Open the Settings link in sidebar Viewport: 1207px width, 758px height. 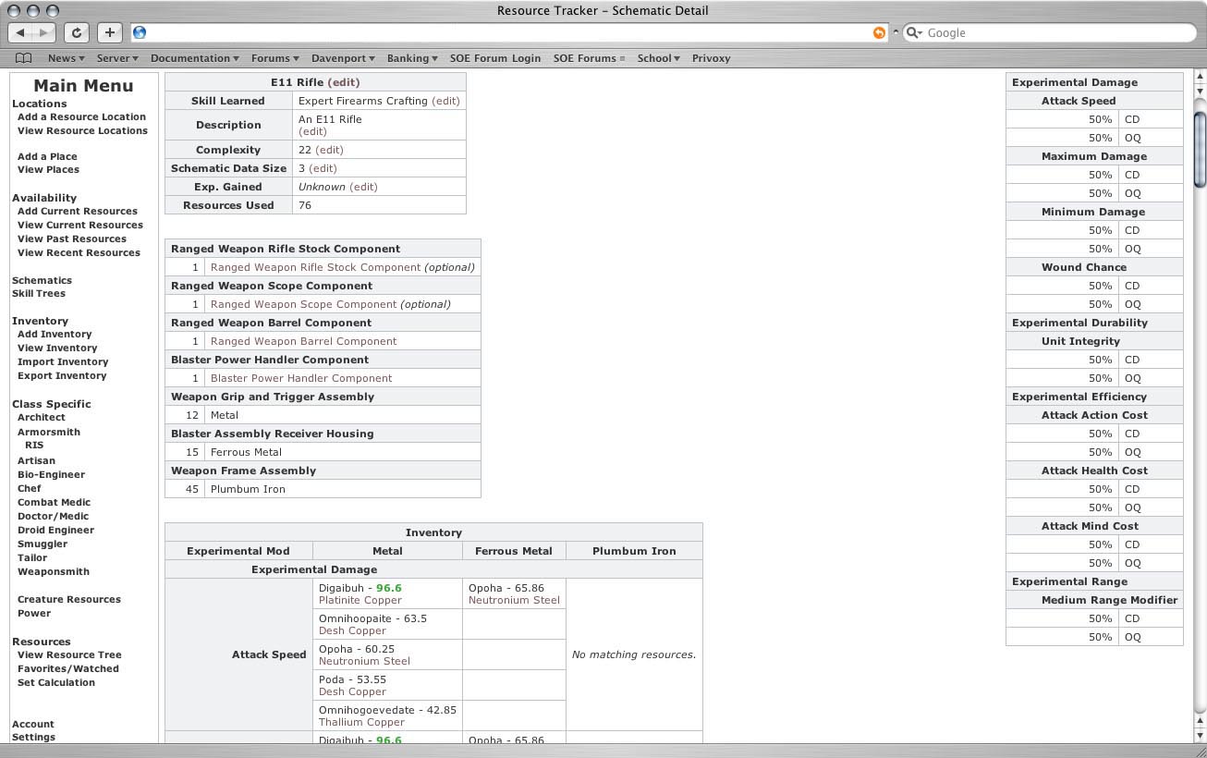(x=33, y=738)
